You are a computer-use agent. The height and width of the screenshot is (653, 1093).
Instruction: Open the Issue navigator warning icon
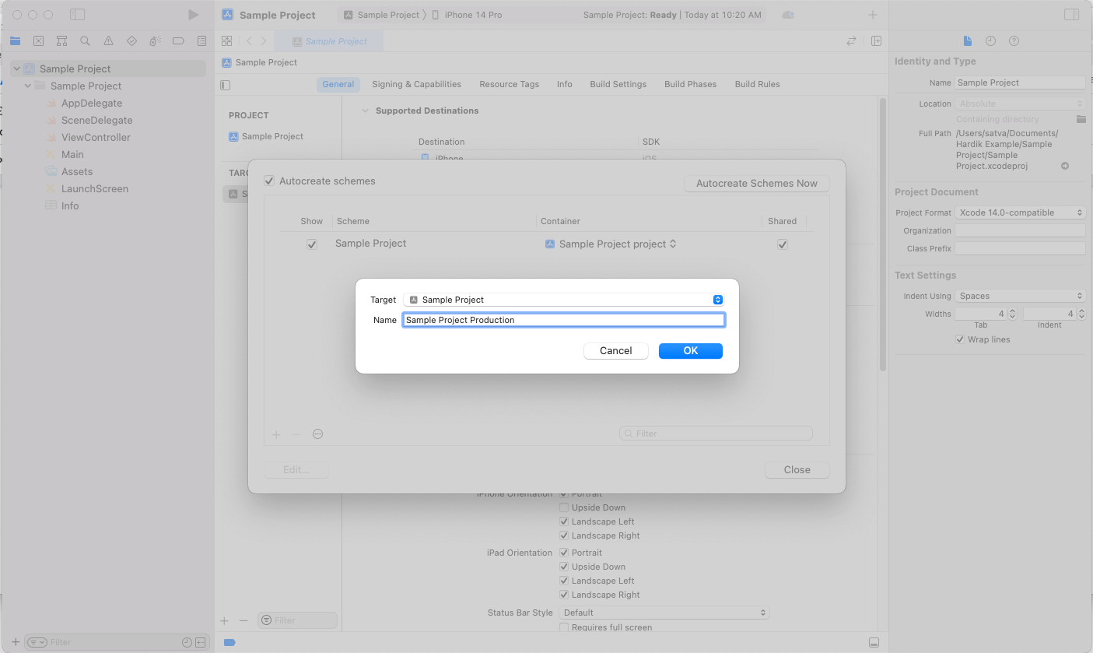point(108,41)
